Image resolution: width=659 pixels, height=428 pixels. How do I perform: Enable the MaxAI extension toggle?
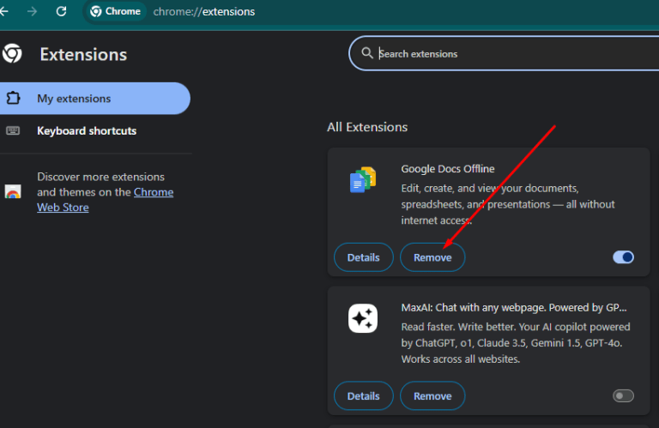(623, 395)
